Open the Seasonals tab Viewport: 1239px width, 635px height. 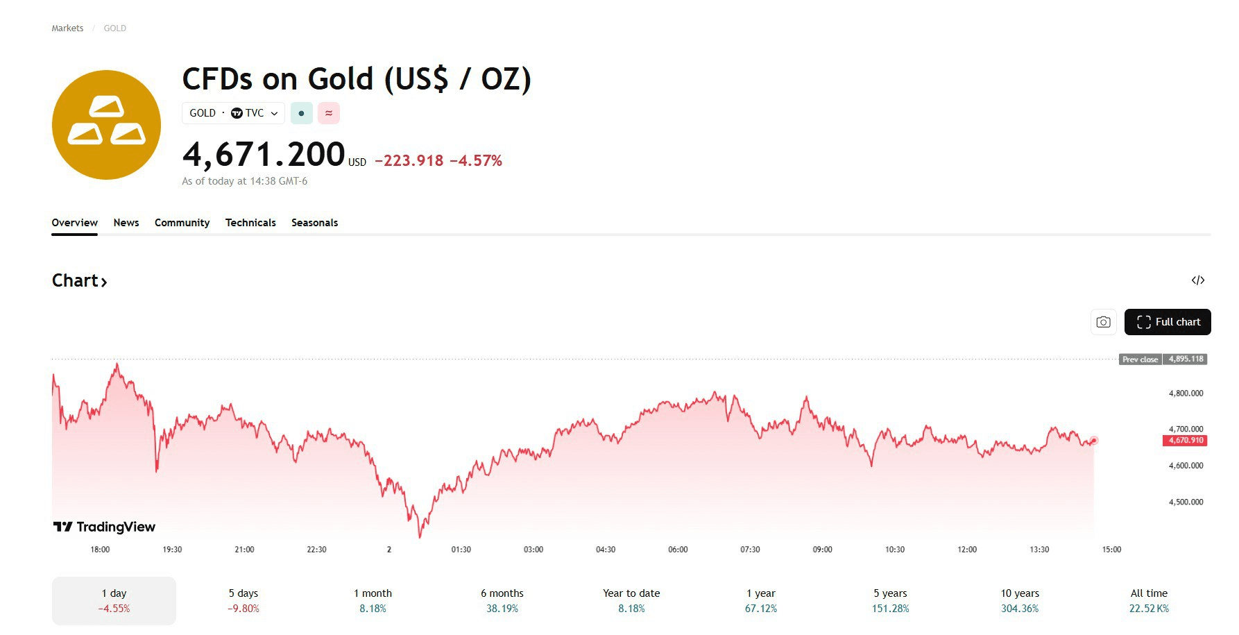(314, 223)
